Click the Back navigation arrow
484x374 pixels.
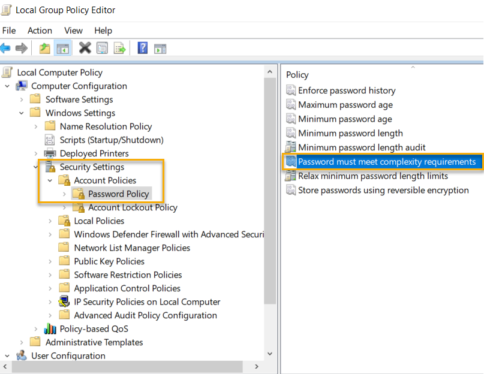click(6, 48)
